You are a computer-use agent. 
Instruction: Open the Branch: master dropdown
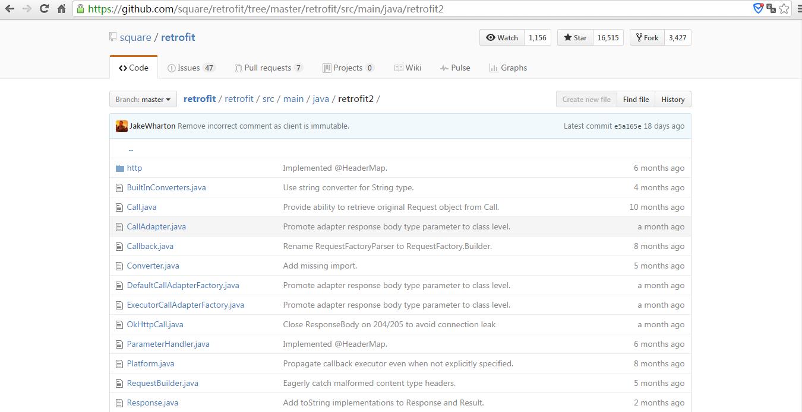click(143, 100)
